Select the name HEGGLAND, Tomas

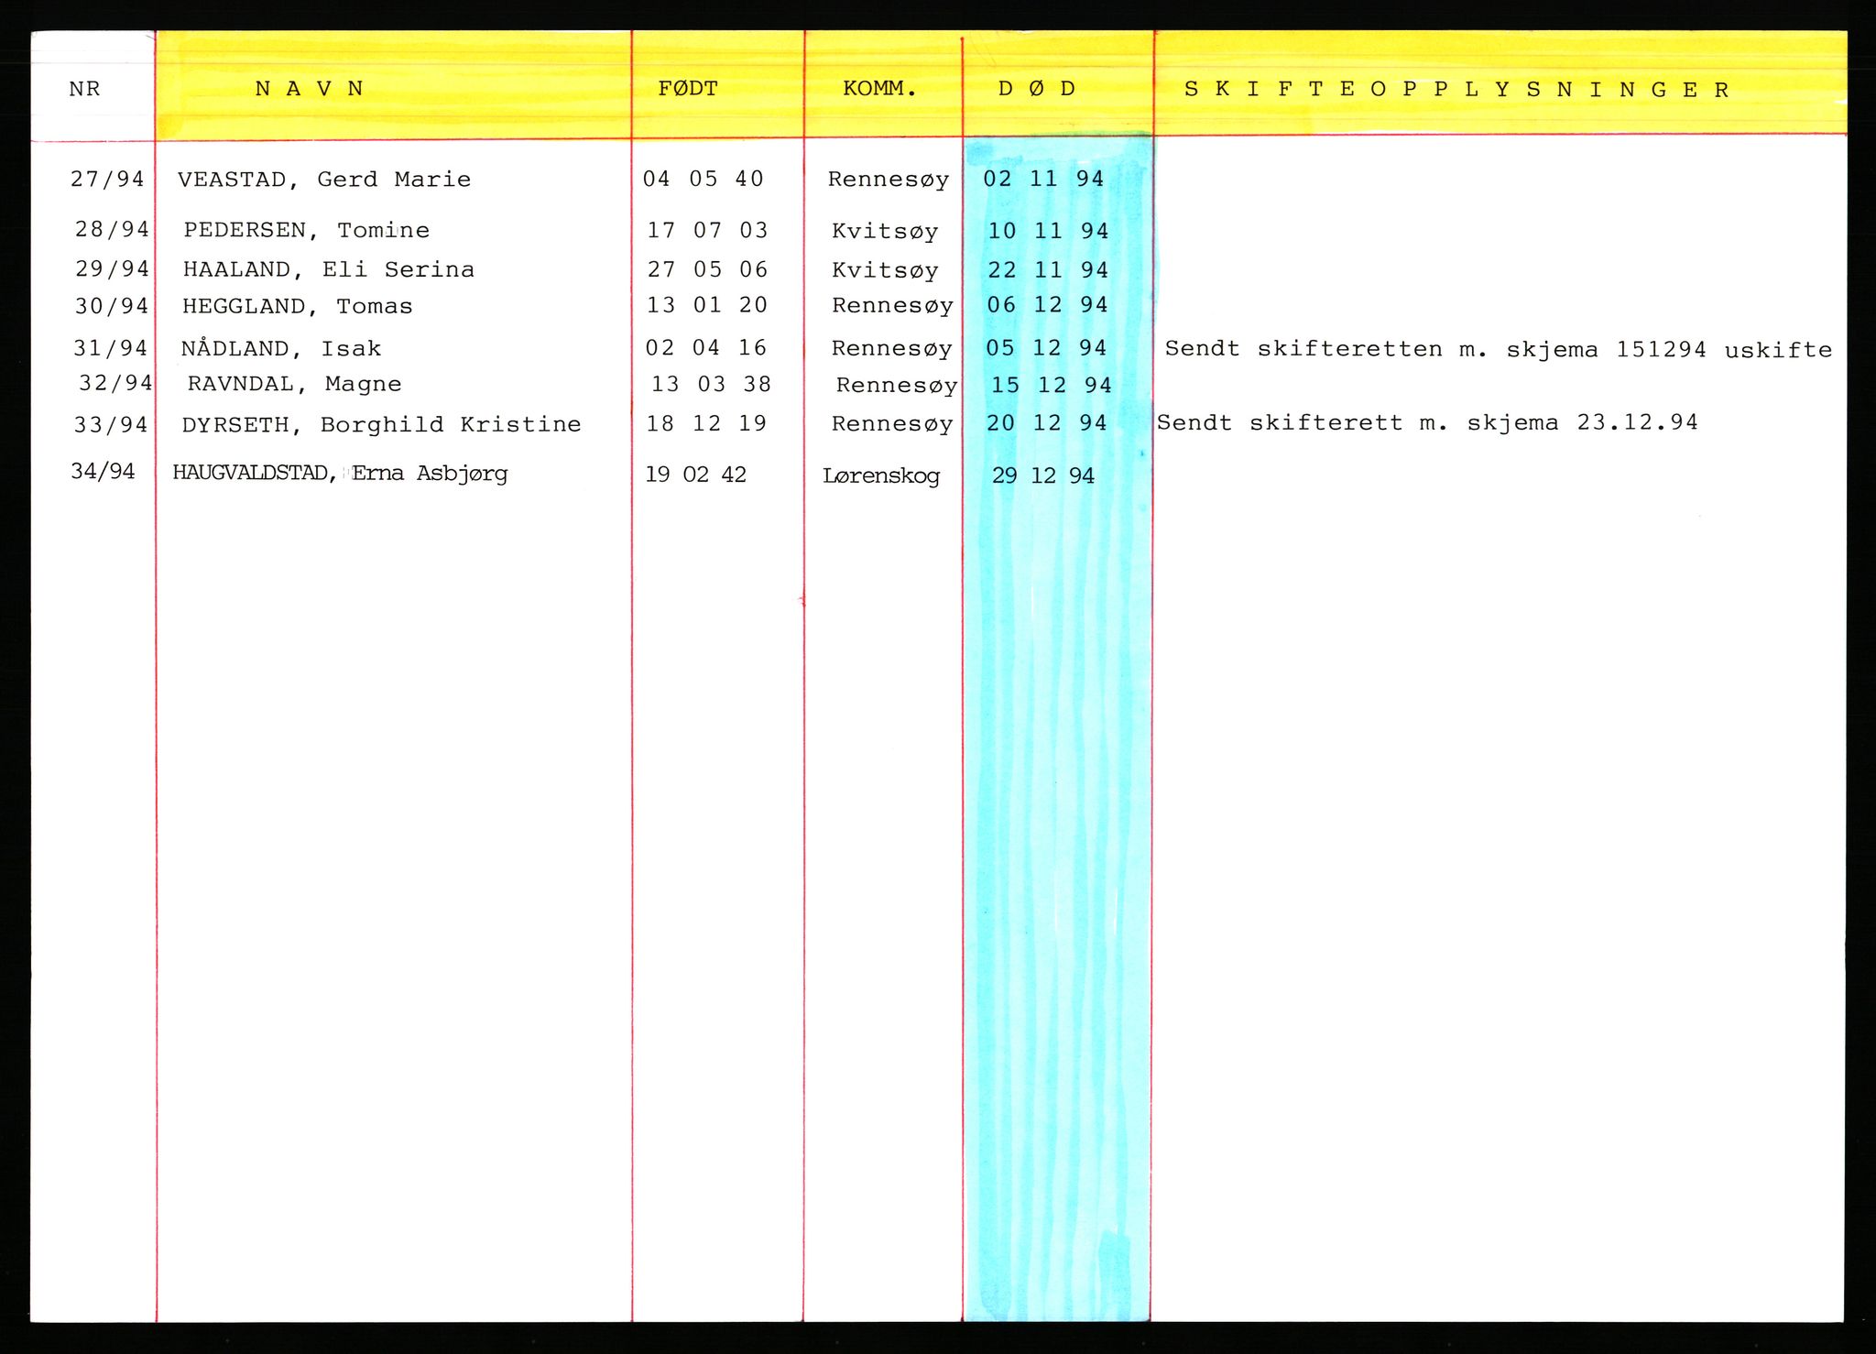tap(298, 306)
